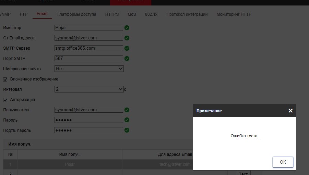
Task: Open the Шифрование почты dropdown
Action: click(x=89, y=68)
